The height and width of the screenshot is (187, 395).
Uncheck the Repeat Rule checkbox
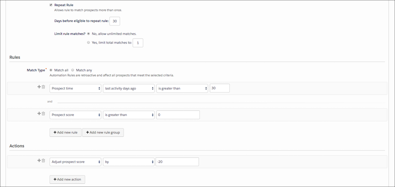(x=51, y=5)
